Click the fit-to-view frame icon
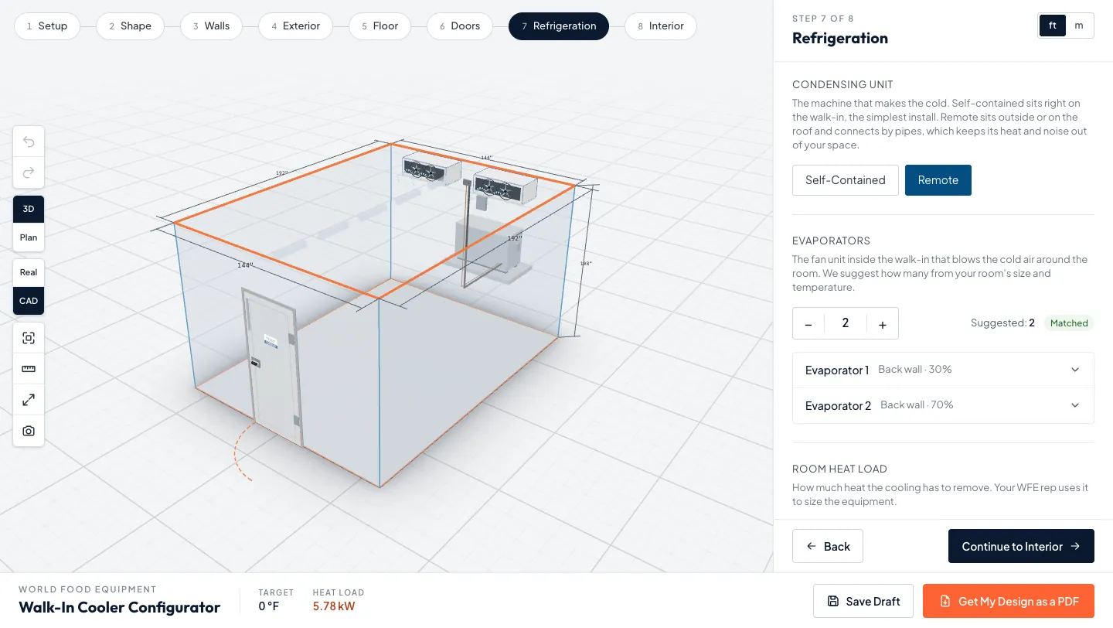The height and width of the screenshot is (628, 1113). tap(29, 338)
